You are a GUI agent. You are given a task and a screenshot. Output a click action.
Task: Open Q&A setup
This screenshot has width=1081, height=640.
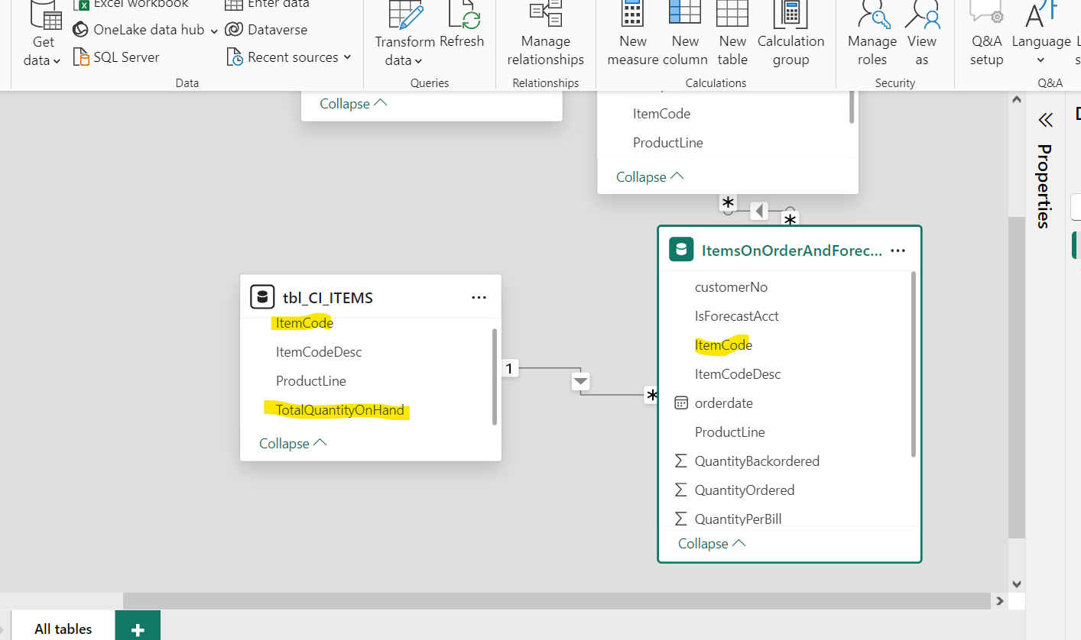coord(986,34)
